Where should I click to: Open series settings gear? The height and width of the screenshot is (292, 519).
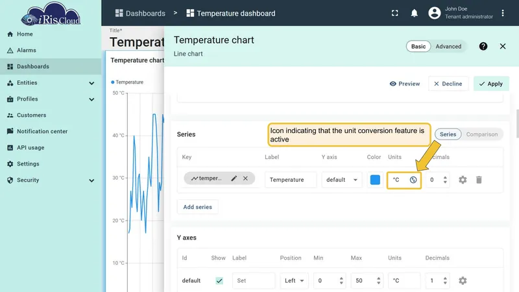[x=463, y=180]
